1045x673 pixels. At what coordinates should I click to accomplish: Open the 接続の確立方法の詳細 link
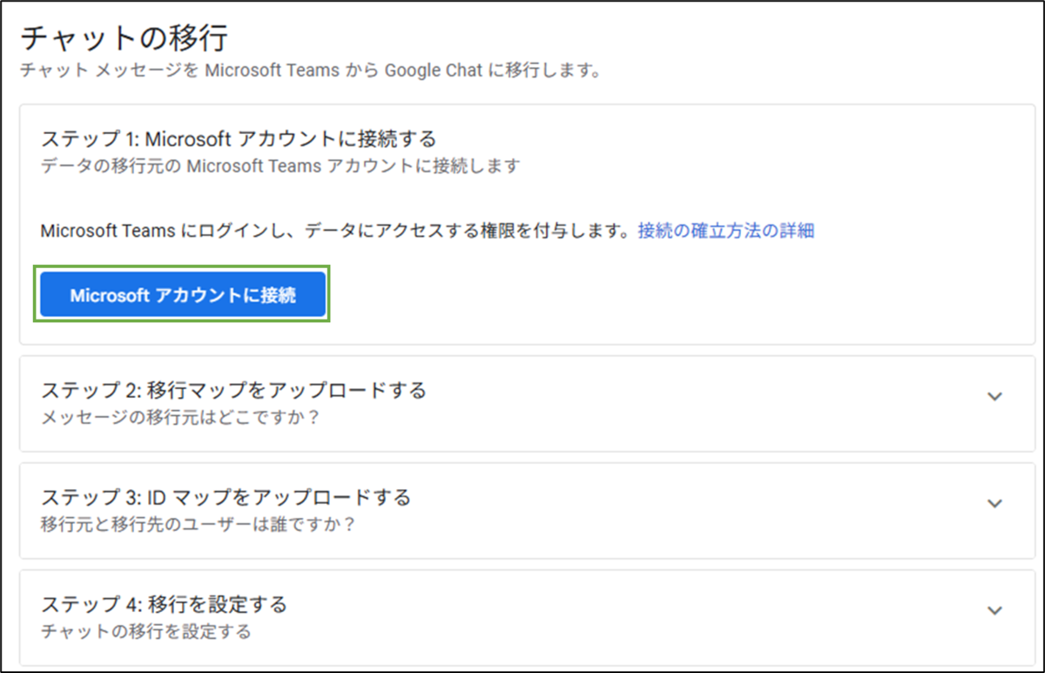coord(726,232)
